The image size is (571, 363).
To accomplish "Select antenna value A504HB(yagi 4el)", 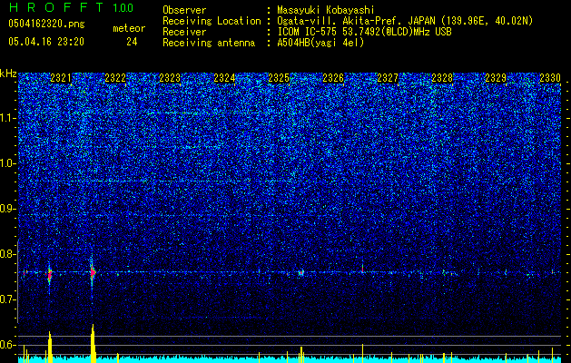I will [x=320, y=43].
